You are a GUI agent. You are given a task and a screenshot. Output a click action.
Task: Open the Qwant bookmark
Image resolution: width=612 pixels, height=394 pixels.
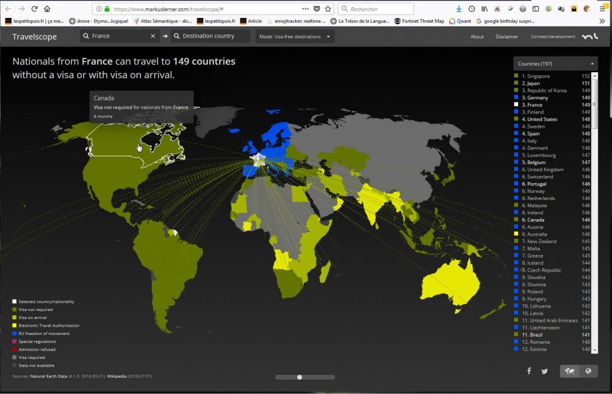tap(460, 21)
